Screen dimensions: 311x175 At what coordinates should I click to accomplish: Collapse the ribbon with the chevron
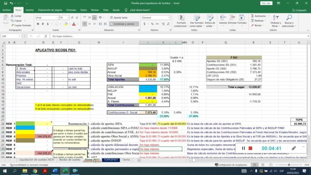tap(308, 30)
